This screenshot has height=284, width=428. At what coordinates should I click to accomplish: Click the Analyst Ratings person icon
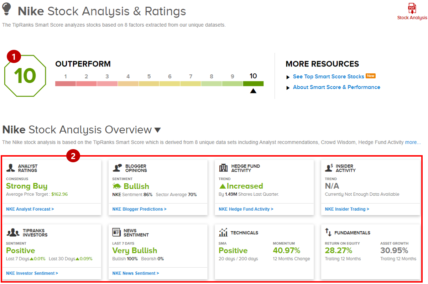click(11, 168)
